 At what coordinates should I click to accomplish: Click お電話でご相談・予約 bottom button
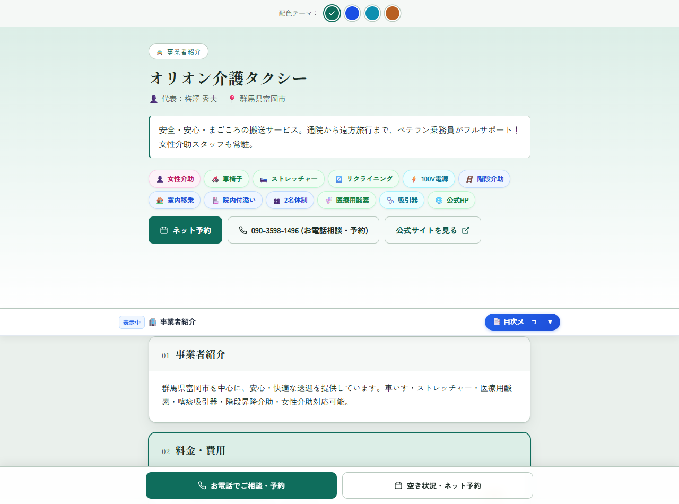pos(241,485)
